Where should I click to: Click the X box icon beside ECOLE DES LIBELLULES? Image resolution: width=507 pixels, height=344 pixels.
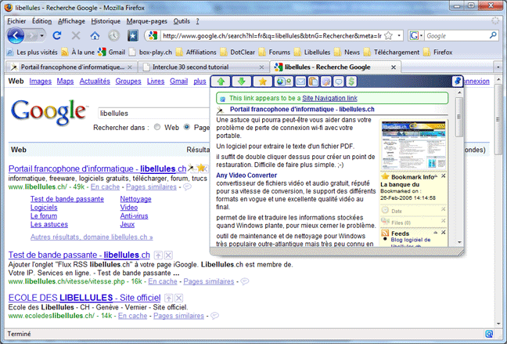(x=179, y=298)
